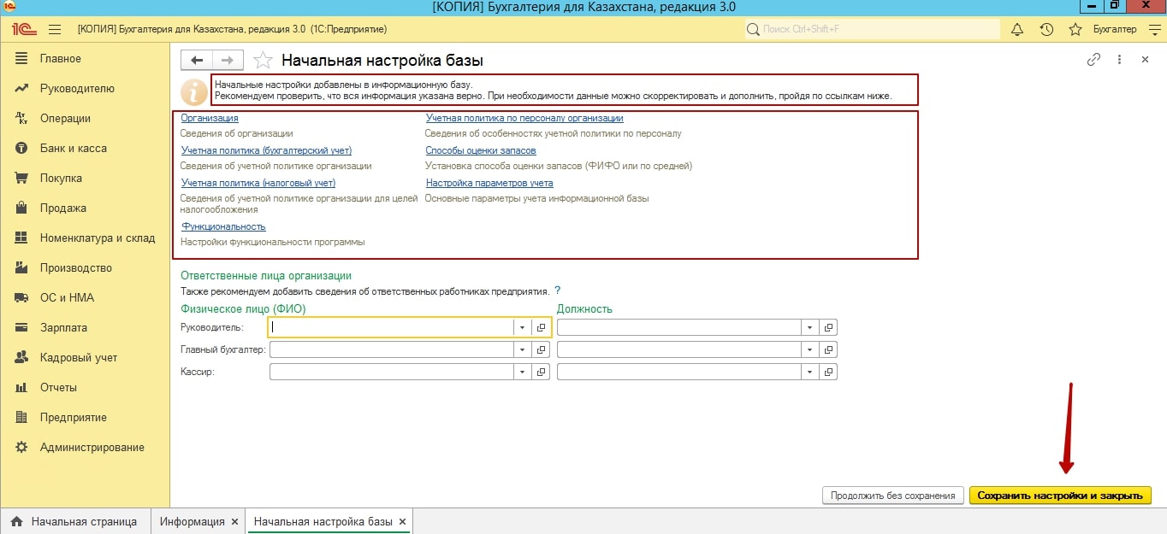
Task: Open the Банк и касса section
Action: click(73, 148)
